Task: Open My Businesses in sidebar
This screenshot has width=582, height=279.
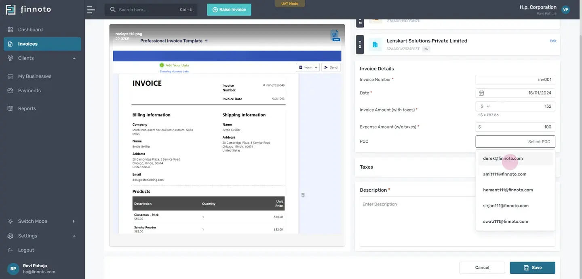Action: pyautogui.click(x=42, y=76)
